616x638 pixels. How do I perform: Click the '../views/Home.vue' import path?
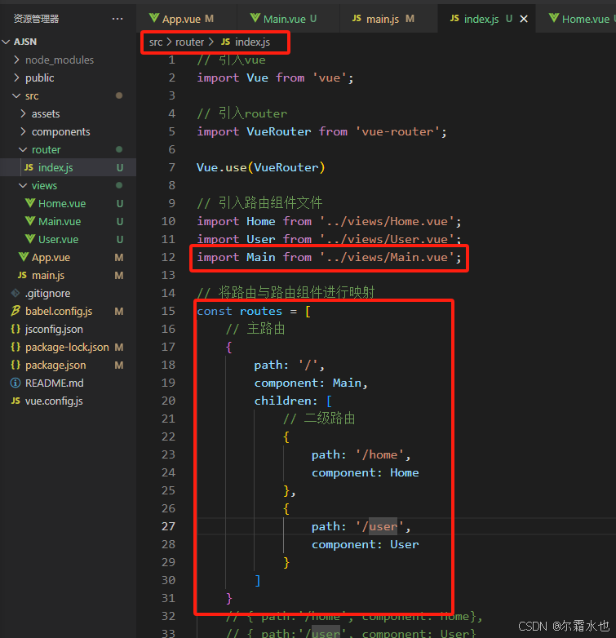tap(387, 221)
